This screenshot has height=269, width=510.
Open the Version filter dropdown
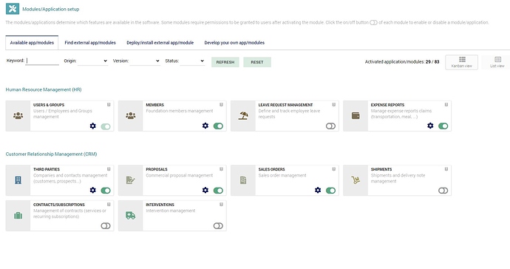click(145, 61)
